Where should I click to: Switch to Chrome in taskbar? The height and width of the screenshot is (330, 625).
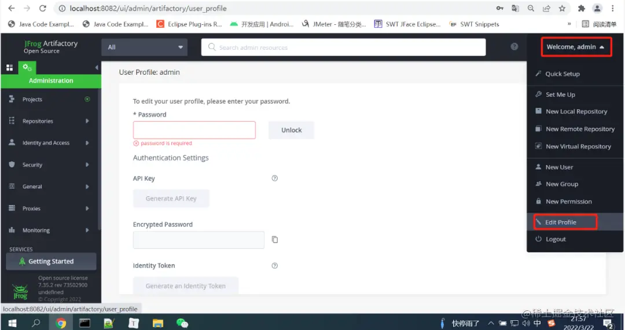pos(61,323)
